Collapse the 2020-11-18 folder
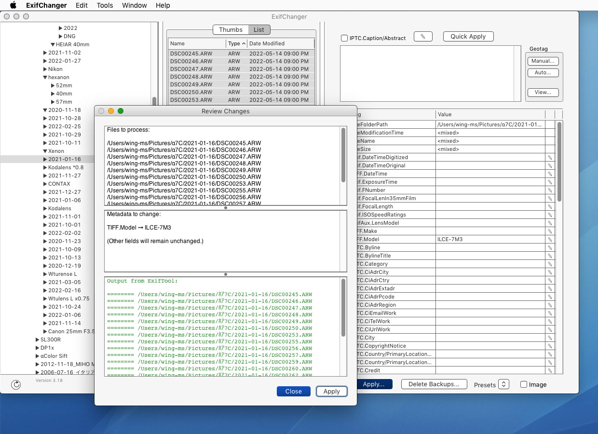The image size is (598, 434). point(45,110)
